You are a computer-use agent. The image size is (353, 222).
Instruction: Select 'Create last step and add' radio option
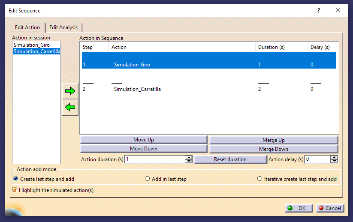[x=16, y=179]
